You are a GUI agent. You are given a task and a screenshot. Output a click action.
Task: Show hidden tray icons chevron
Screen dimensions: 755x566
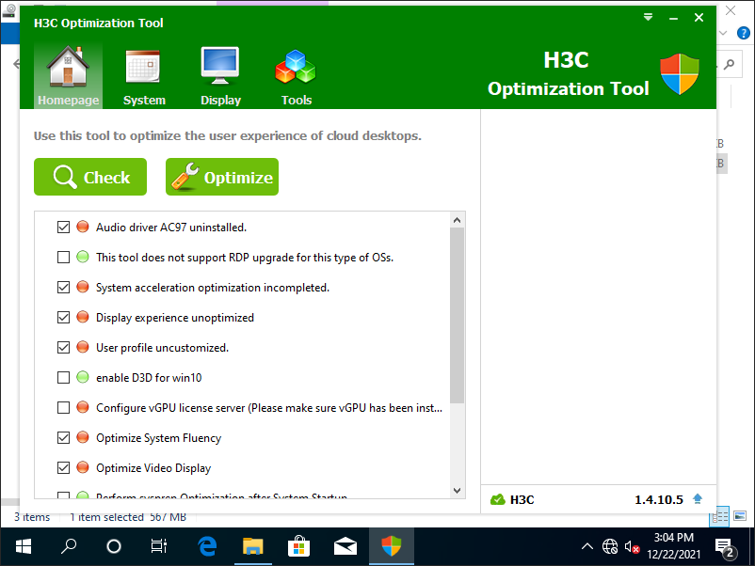pos(586,546)
